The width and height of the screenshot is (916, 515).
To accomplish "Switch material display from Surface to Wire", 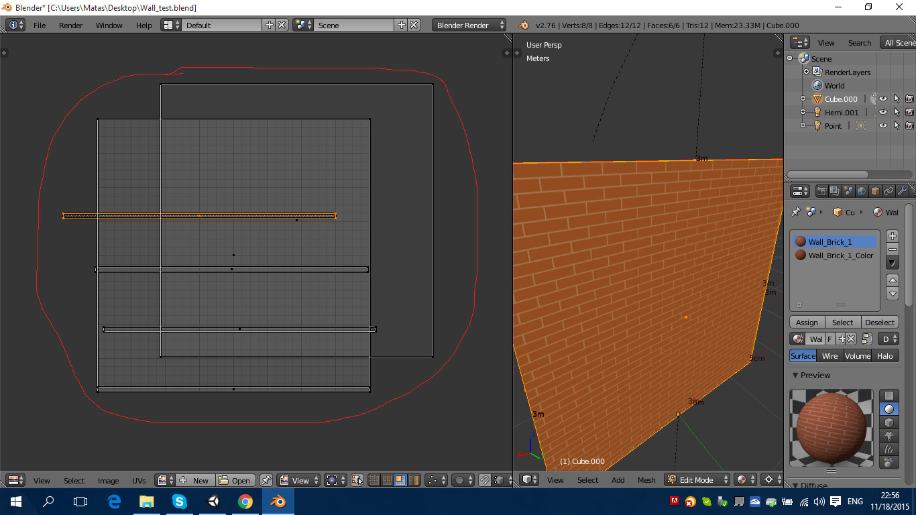I will (829, 355).
